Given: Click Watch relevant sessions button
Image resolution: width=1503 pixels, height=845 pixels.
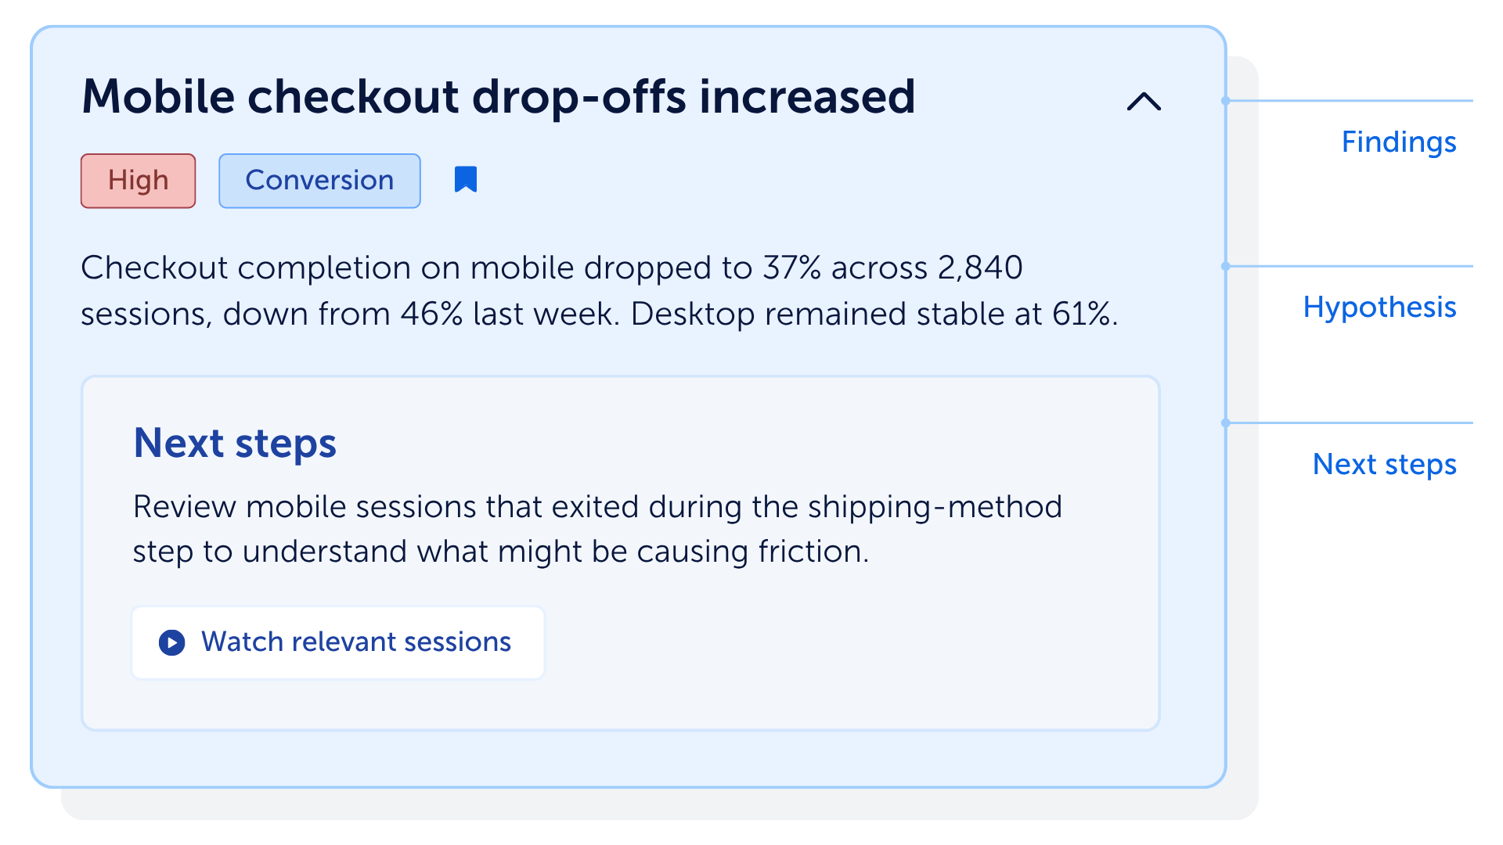Looking at the screenshot, I should pyautogui.click(x=338, y=642).
